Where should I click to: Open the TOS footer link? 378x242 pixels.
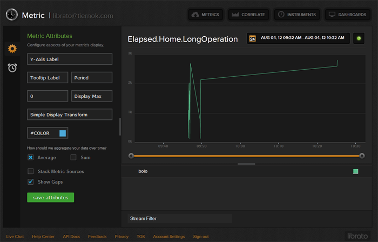click(141, 237)
